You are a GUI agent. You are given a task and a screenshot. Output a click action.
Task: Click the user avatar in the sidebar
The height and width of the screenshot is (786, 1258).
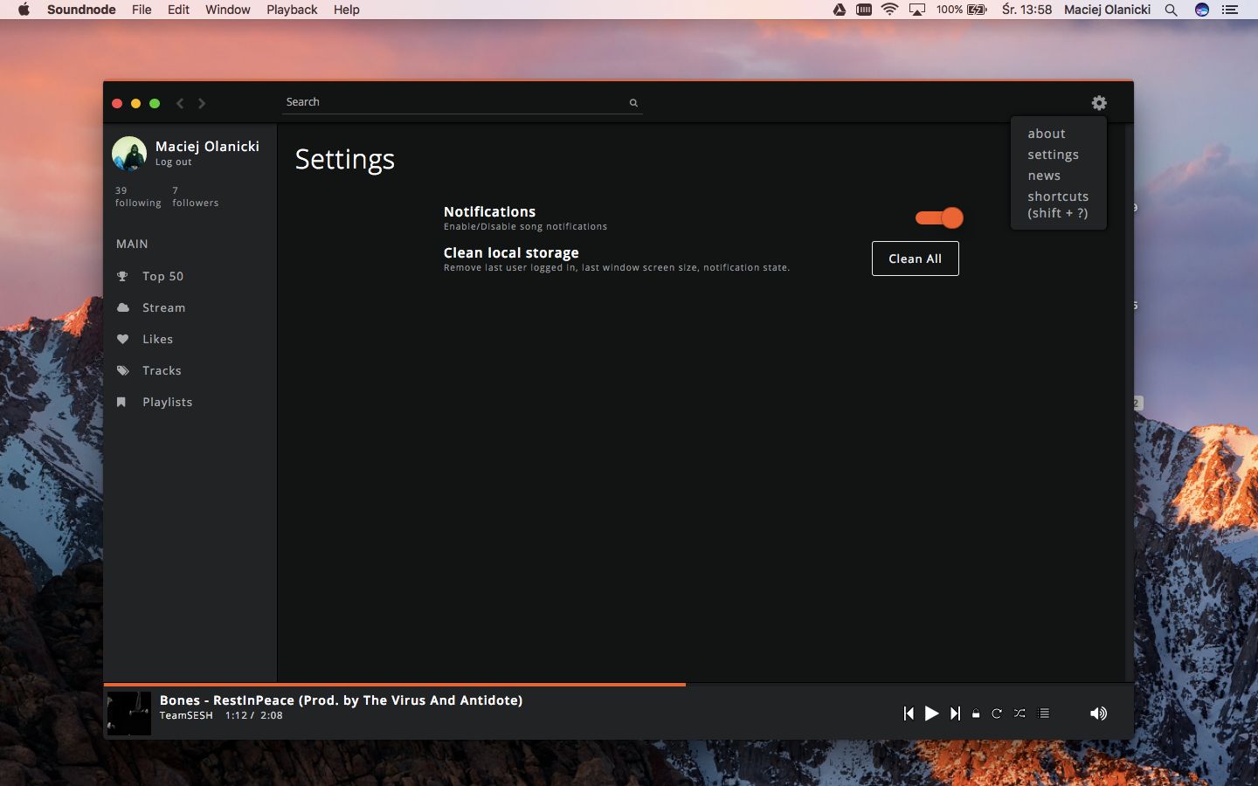coord(129,154)
